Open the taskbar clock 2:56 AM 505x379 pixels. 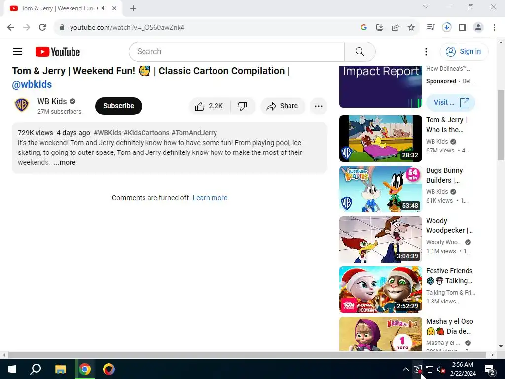coord(463,369)
